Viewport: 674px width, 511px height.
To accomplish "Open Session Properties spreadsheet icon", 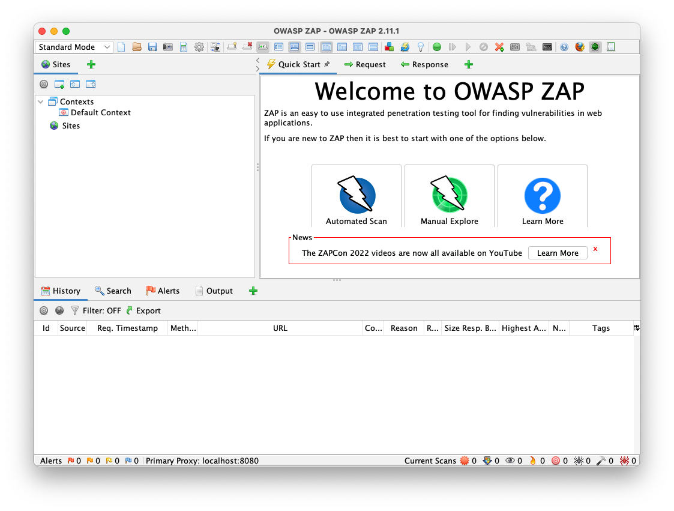I will tap(184, 47).
